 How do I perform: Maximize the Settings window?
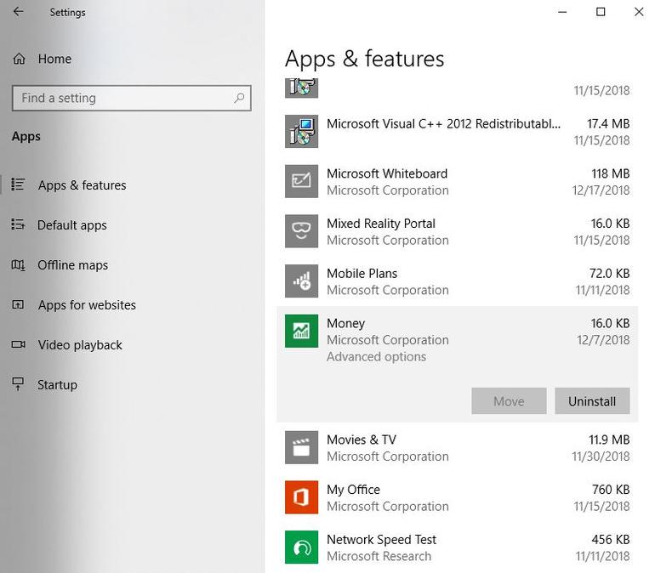tap(601, 12)
